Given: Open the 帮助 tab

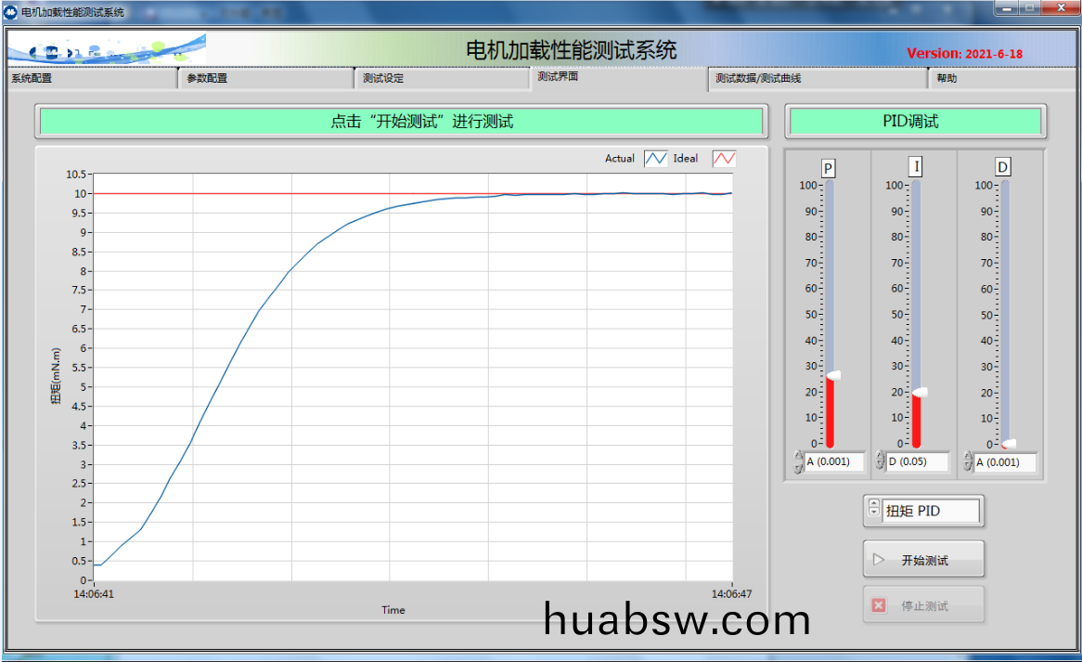Looking at the screenshot, I should click(x=1000, y=79).
